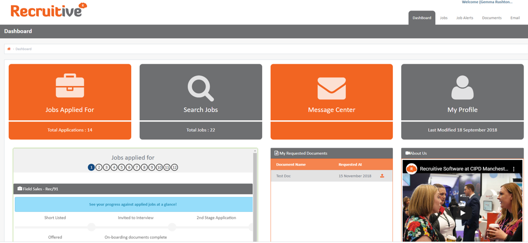
Task: Upload Test Doc using the upload icon
Action: 382,176
